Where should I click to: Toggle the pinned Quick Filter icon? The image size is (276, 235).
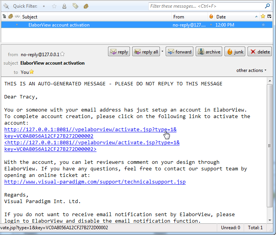coord(6,6)
